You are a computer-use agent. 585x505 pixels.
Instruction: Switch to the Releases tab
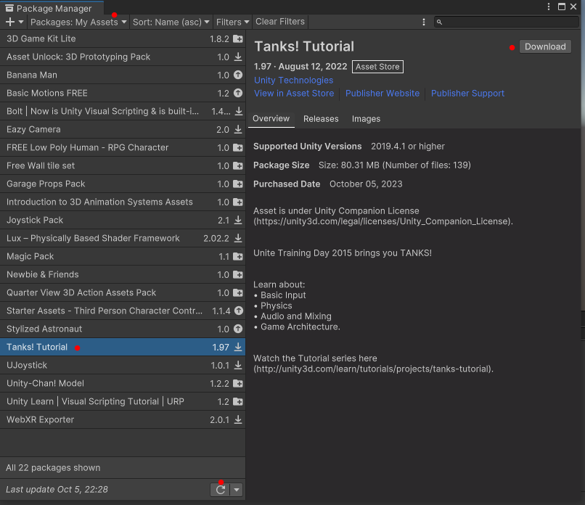[321, 118]
